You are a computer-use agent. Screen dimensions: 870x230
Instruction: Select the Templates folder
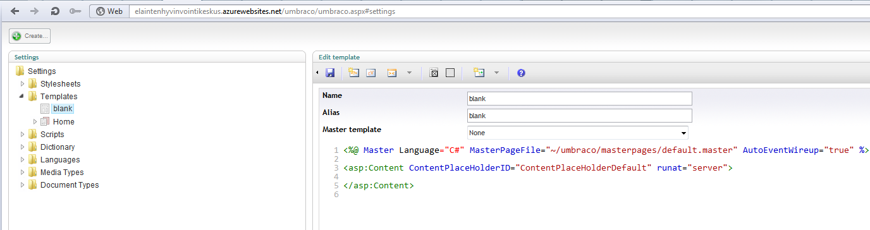click(x=59, y=96)
